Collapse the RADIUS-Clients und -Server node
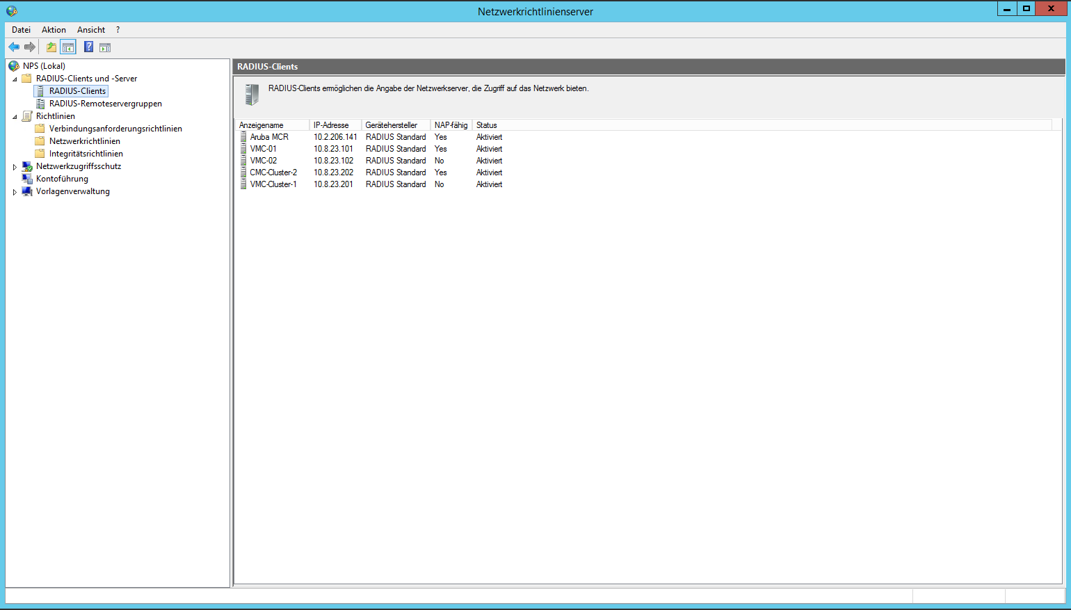Image resolution: width=1071 pixels, height=610 pixels. 15,79
